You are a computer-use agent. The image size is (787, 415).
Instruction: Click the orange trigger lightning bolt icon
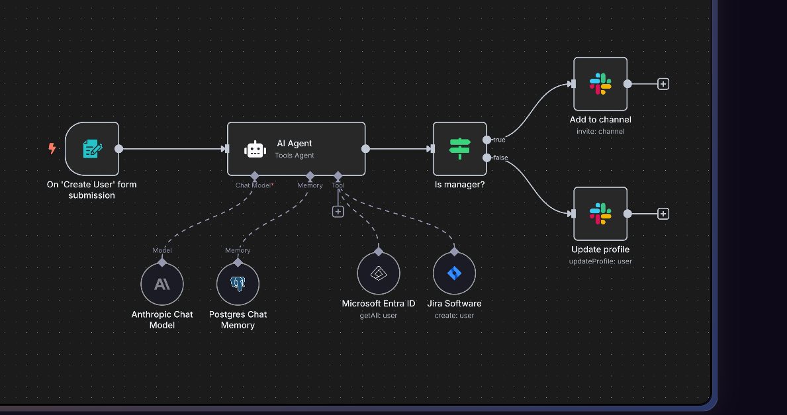pyautogui.click(x=52, y=148)
